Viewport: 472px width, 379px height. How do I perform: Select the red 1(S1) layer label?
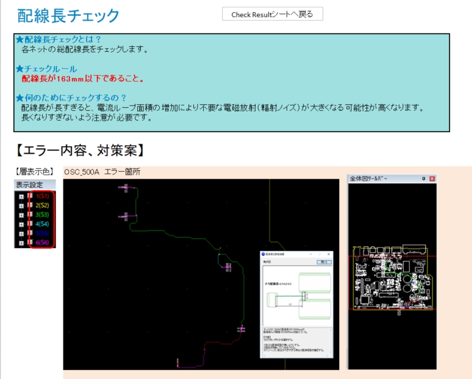point(42,197)
